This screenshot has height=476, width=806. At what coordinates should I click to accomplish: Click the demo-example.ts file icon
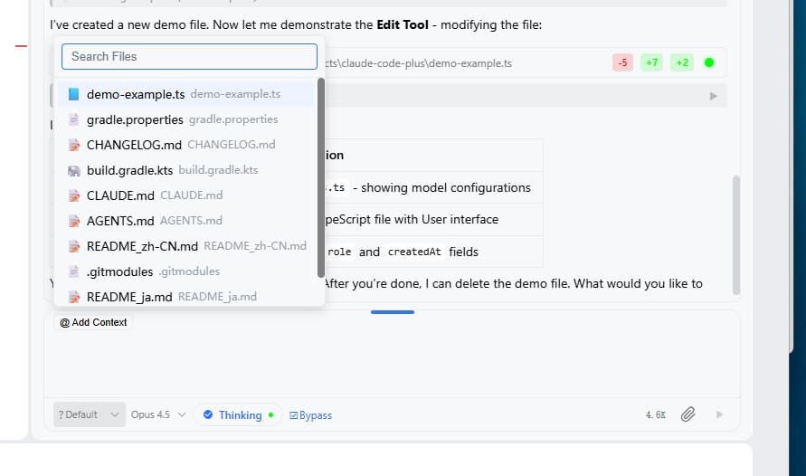(x=73, y=94)
